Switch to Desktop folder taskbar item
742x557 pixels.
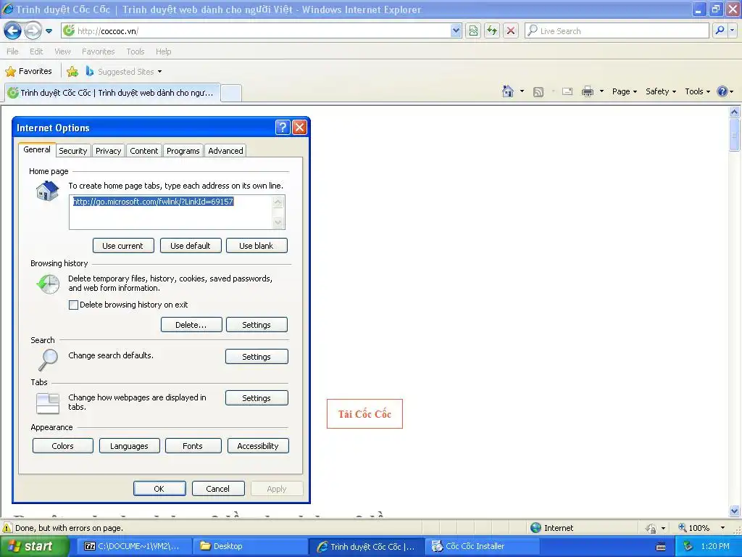point(251,546)
